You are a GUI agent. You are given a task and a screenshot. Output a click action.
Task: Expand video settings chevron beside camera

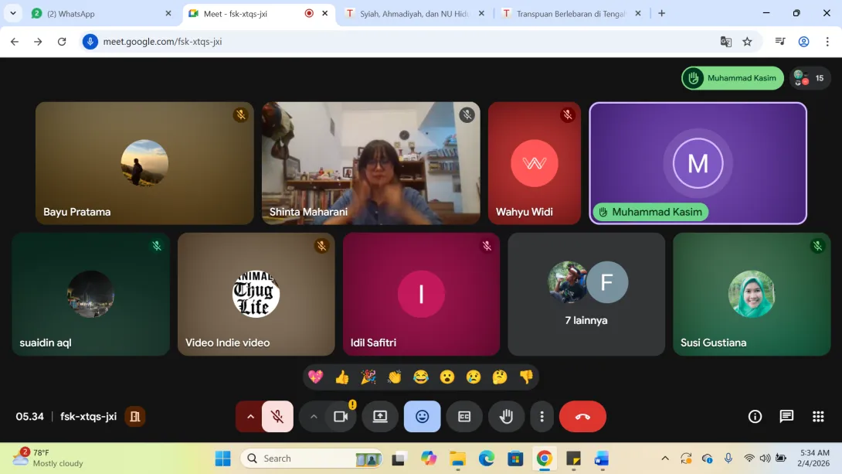314,417
